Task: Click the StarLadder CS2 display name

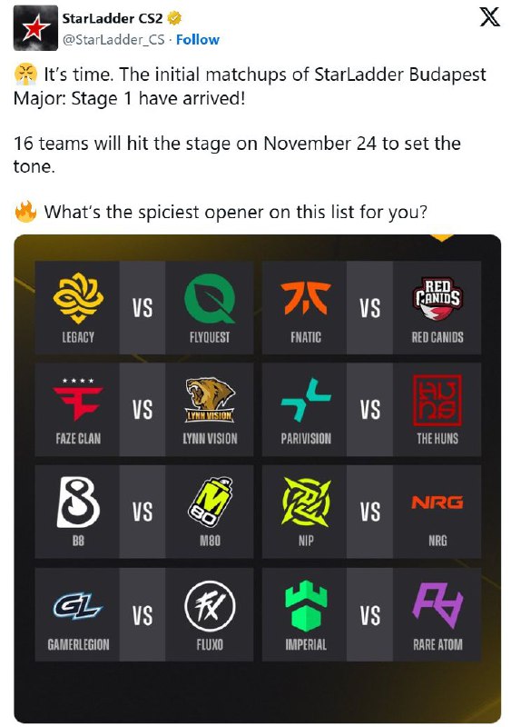Action: pos(113,18)
